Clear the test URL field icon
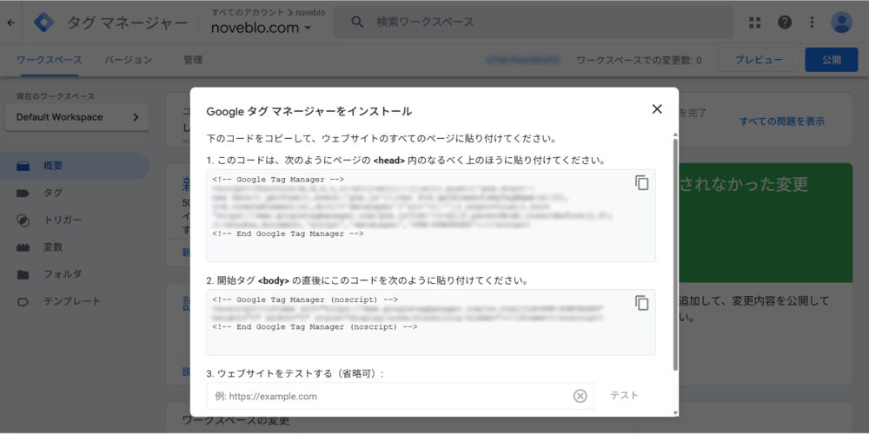The height and width of the screenshot is (434, 869). (x=580, y=396)
